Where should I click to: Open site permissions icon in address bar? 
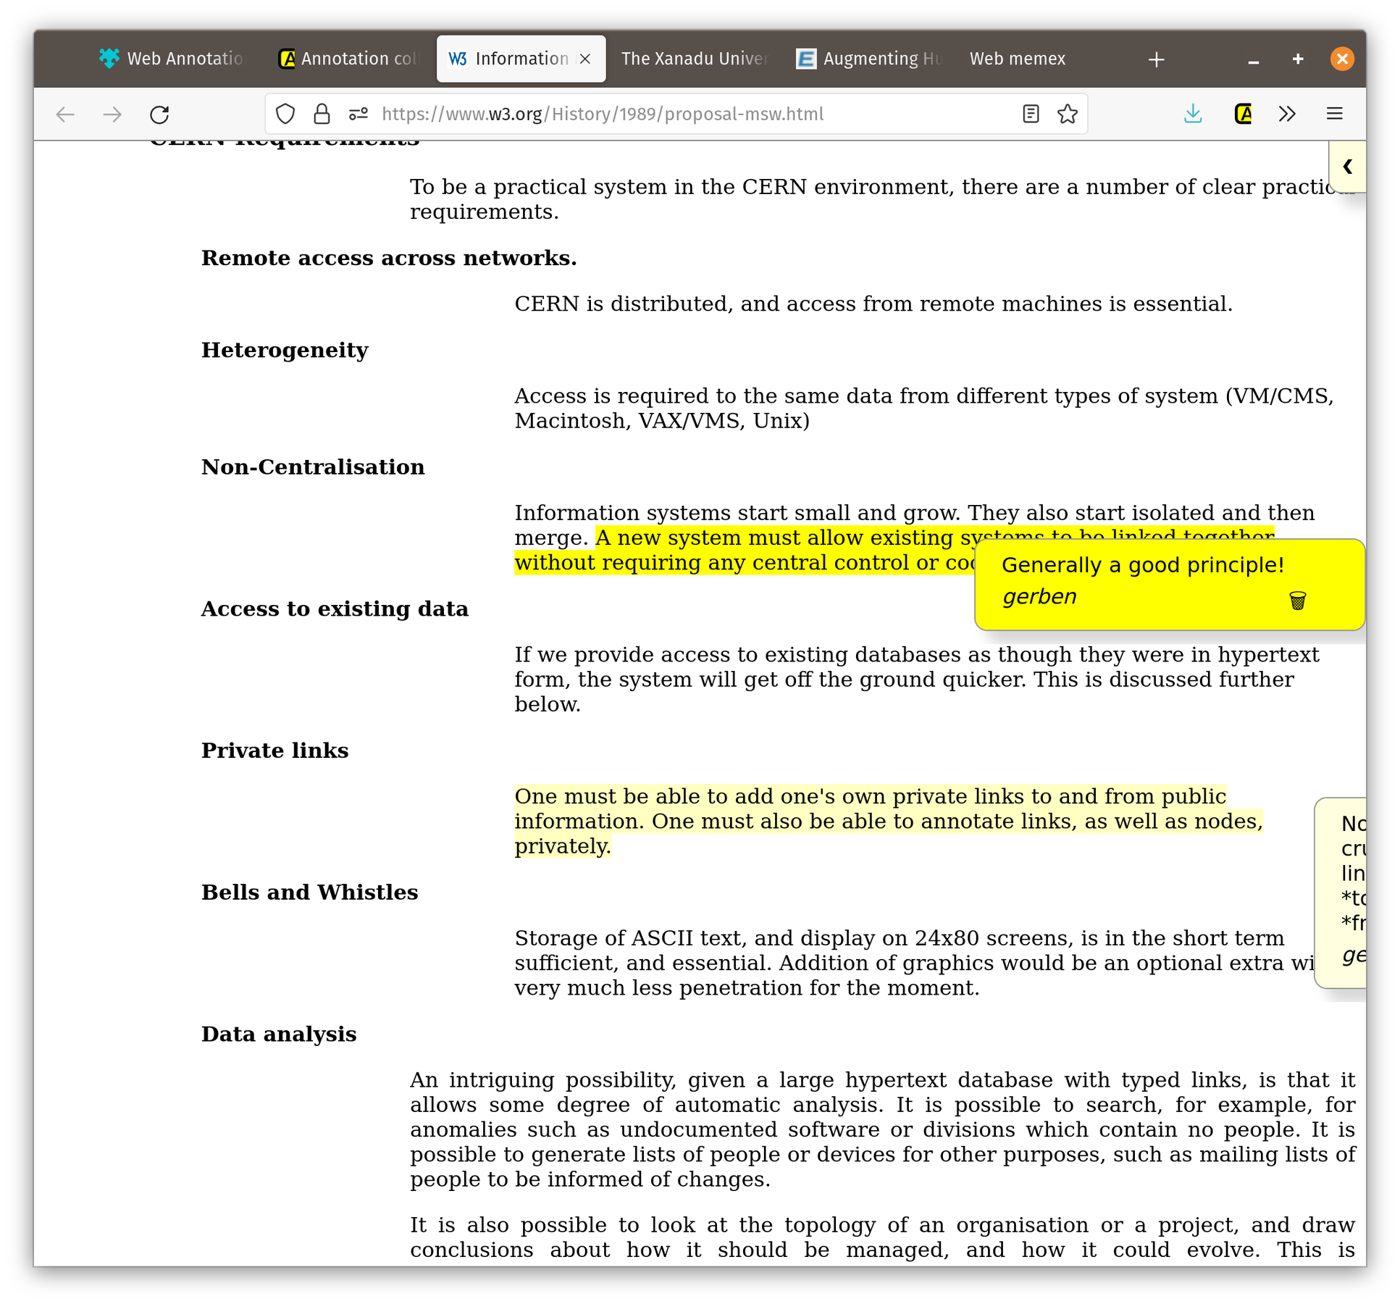359,114
